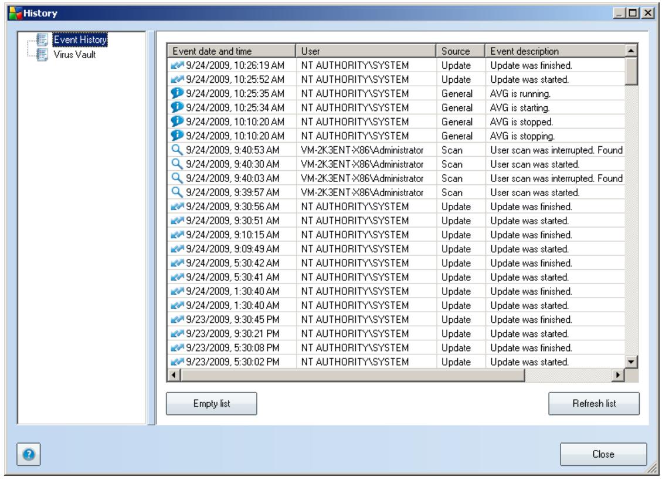
Task: Click the vertical scrollbar thumb
Action: 631,72
